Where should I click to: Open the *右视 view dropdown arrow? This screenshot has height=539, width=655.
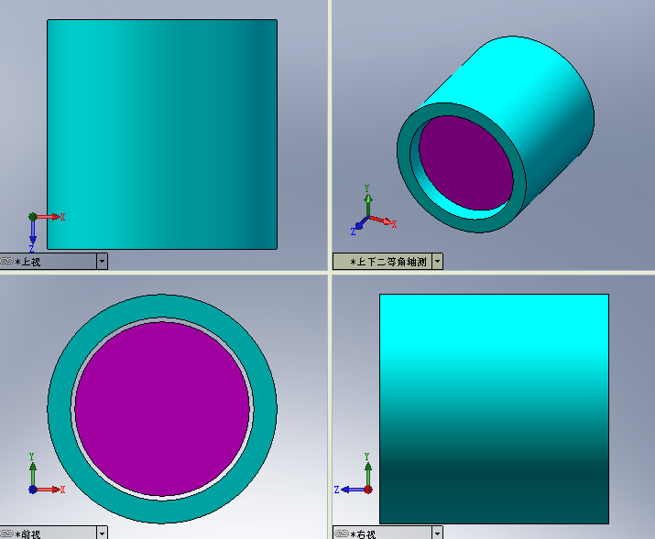437,533
